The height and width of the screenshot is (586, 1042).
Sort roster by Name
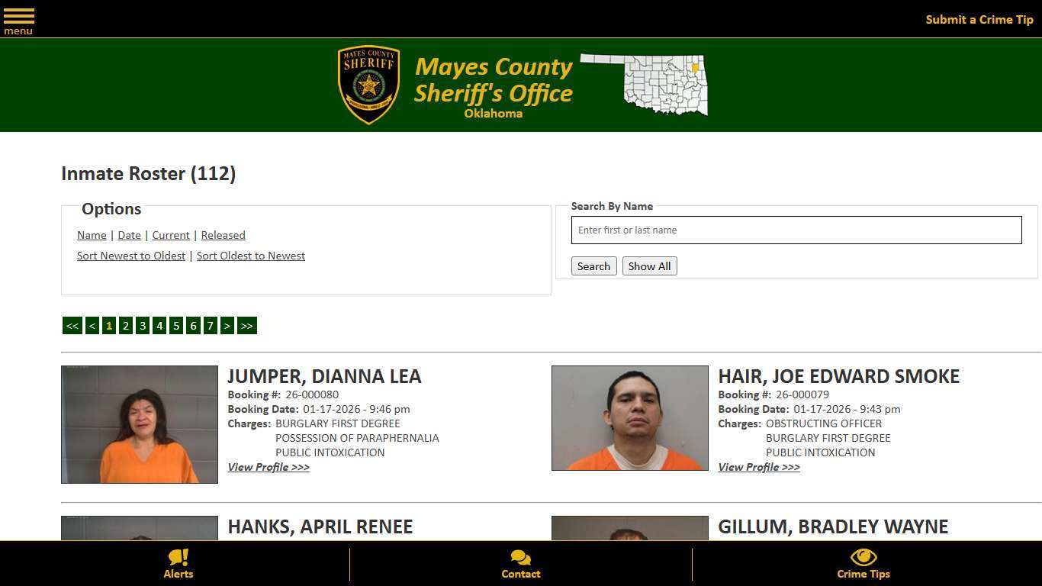pyautogui.click(x=92, y=235)
